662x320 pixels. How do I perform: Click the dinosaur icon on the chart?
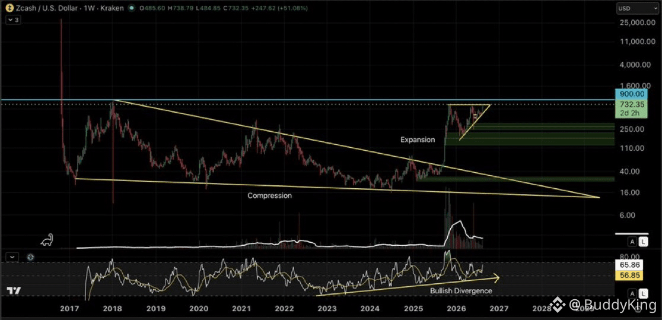point(47,239)
